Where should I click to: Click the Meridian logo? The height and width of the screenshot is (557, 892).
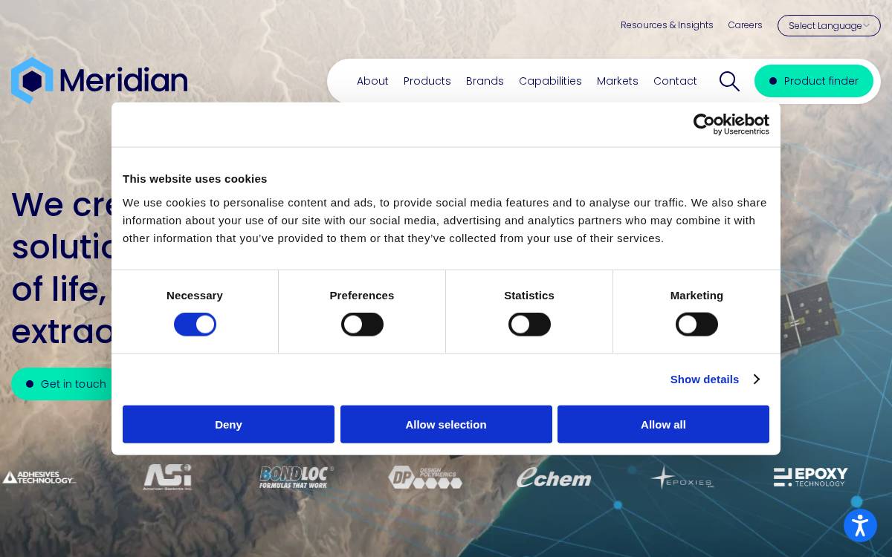coord(99,80)
